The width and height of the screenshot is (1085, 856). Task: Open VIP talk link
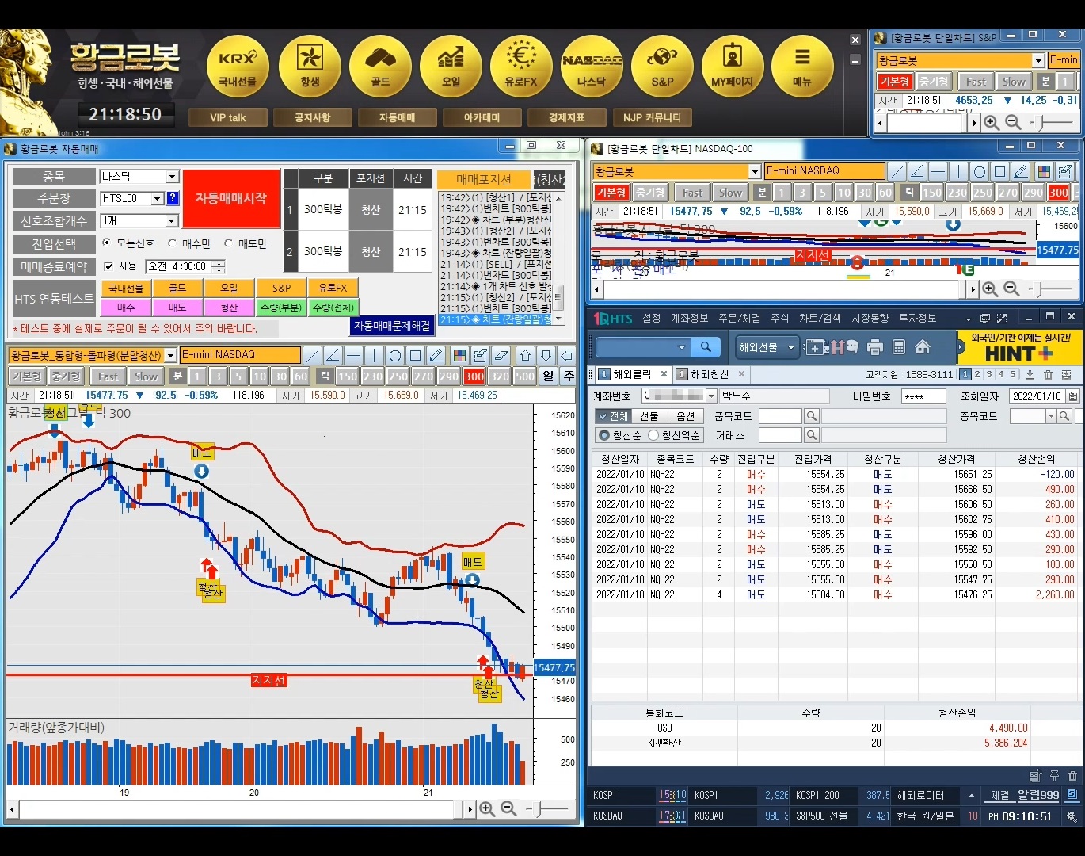pos(228,117)
